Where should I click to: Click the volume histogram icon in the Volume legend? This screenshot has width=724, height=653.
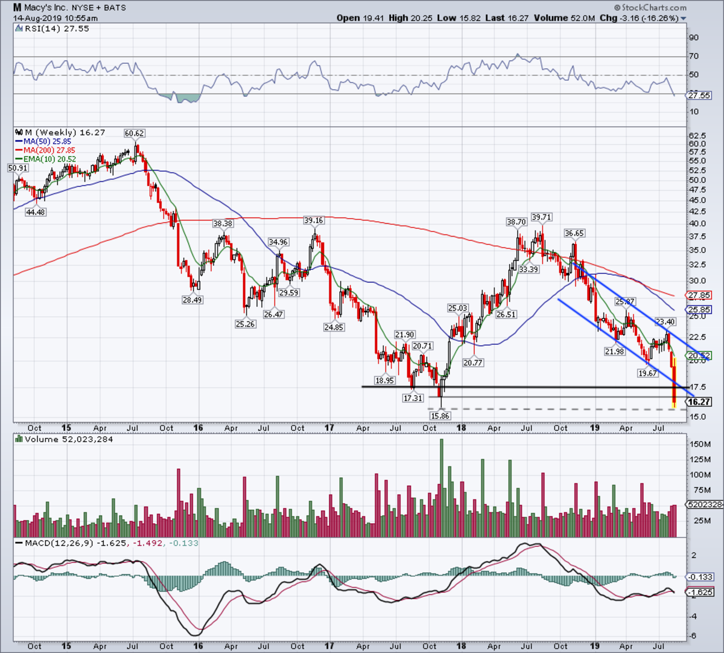pos(19,439)
